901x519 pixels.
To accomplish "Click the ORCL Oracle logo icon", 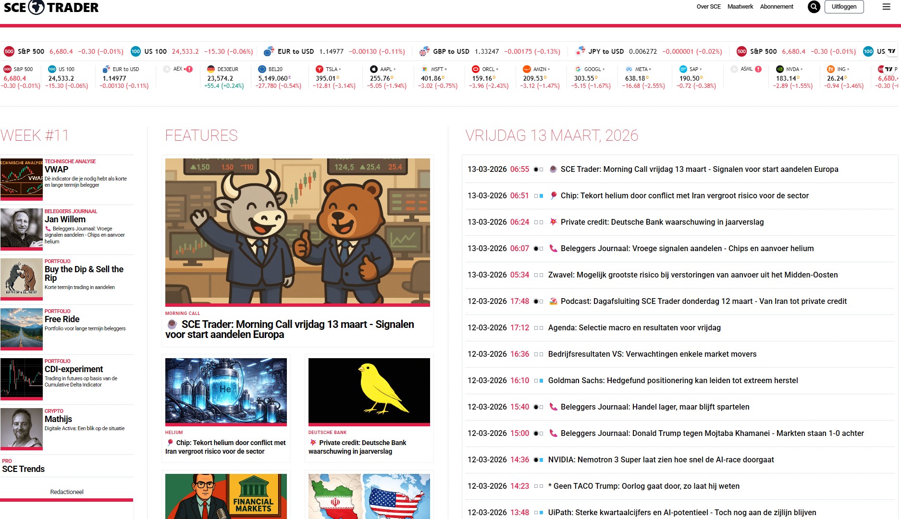I will tap(476, 69).
